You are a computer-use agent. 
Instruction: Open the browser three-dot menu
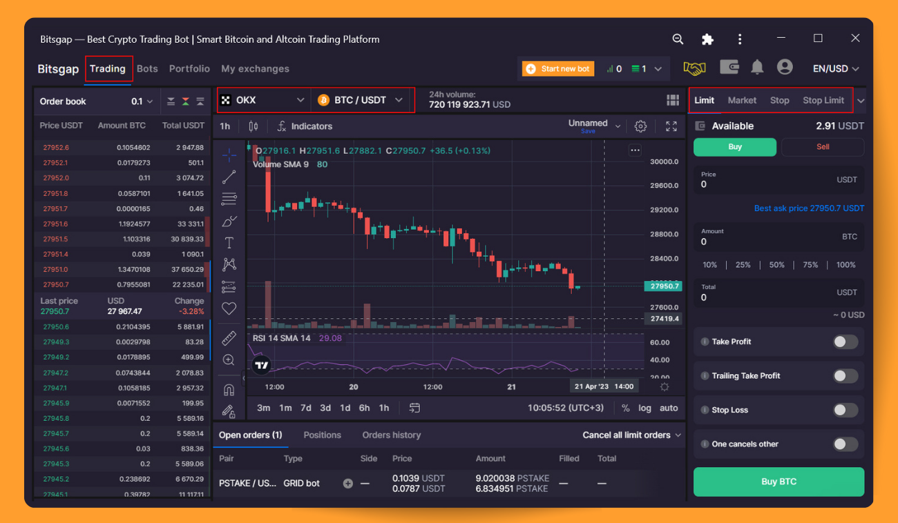[740, 39]
